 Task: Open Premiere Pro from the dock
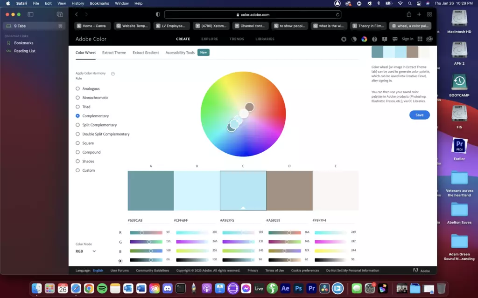coord(311,288)
